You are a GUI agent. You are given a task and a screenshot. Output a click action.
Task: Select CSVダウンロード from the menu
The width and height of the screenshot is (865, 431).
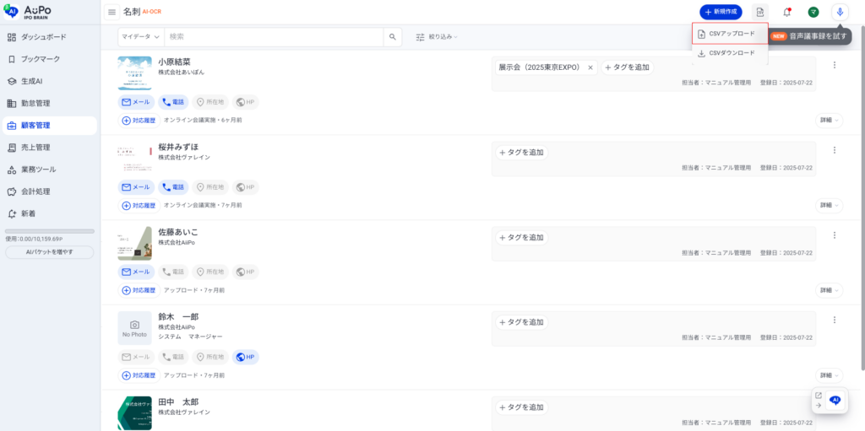[730, 53]
